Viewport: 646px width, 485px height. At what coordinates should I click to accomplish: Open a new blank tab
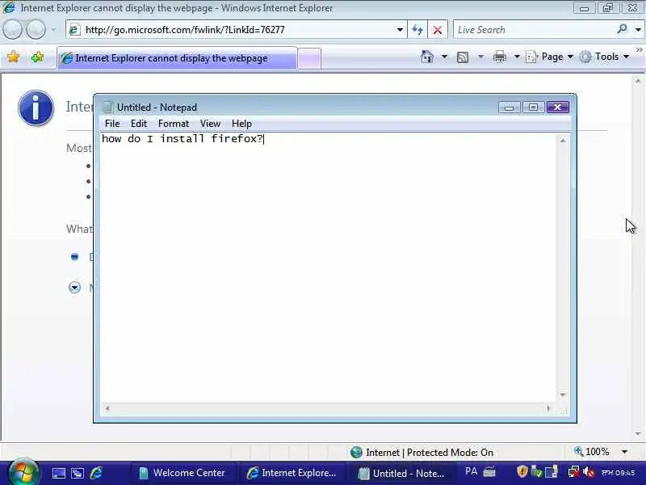click(x=309, y=58)
